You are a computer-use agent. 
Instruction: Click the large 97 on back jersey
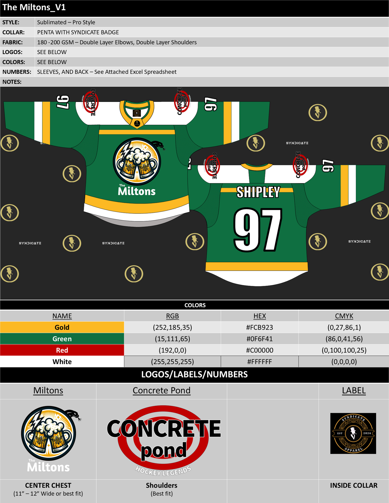[x=258, y=229]
